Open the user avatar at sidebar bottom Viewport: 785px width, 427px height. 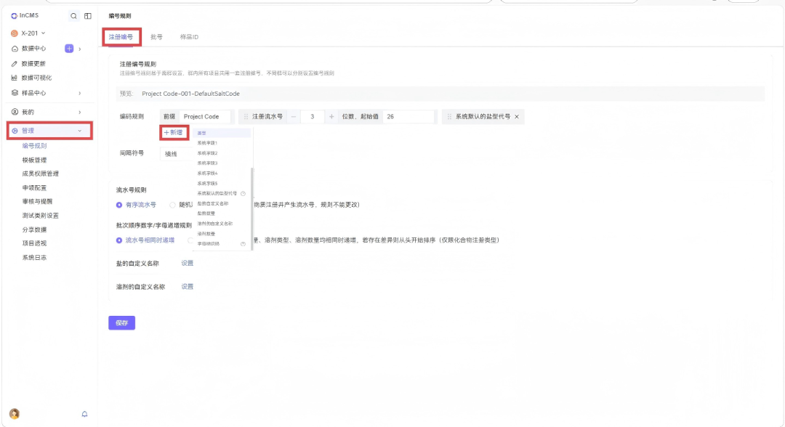15,413
